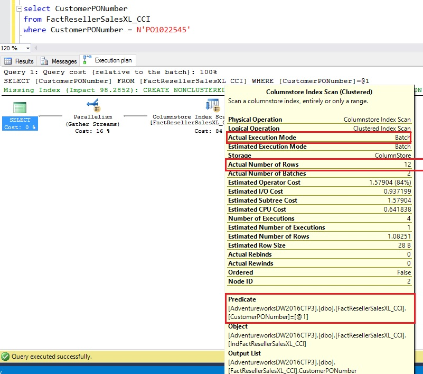The width and height of the screenshot is (423, 374).
Task: Open the Messages tab
Action: coord(63,61)
